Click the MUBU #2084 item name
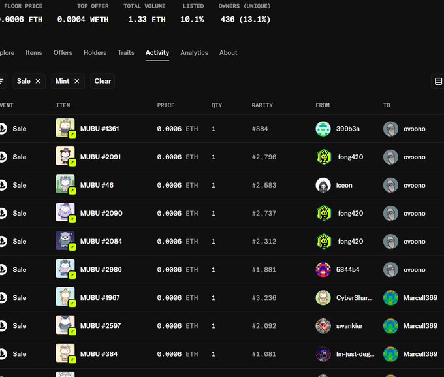This screenshot has height=377, width=444. pos(101,241)
